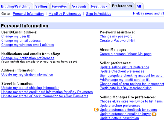Click Change my user ID

tap(16, 36)
